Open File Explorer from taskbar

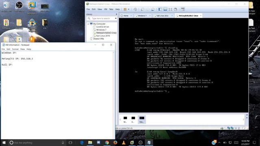90,142
